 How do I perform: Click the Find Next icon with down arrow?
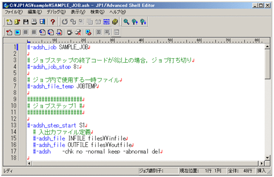(x=143, y=22)
